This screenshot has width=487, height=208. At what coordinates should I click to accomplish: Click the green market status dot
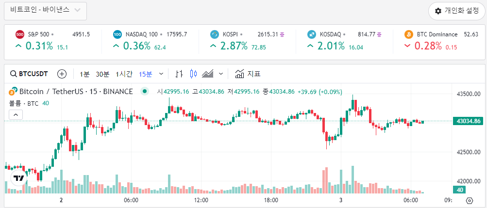coord(144,91)
